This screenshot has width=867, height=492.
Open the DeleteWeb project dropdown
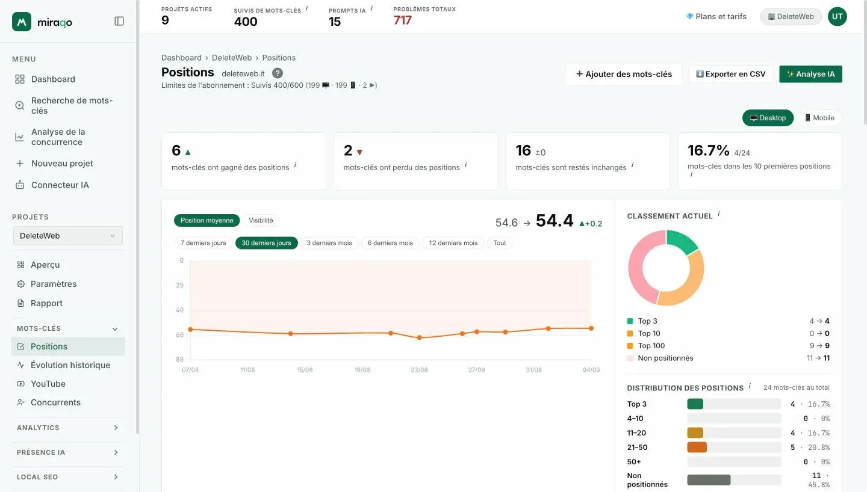pos(68,236)
